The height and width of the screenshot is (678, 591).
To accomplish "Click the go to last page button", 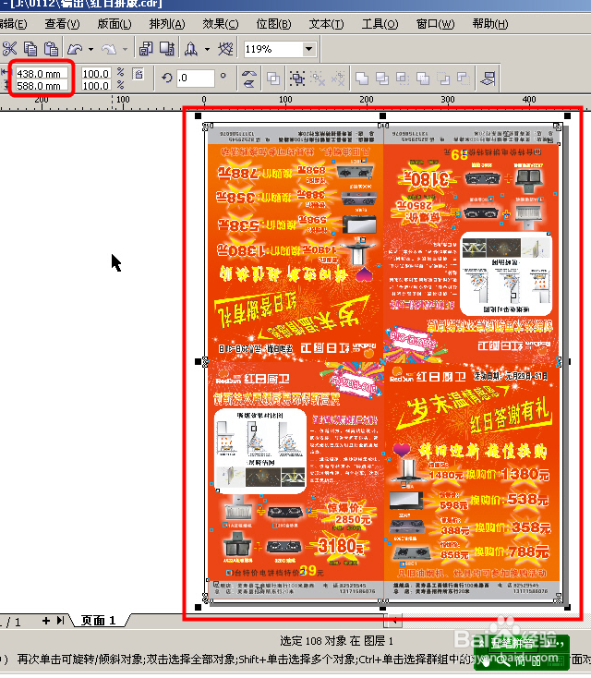I will (x=60, y=621).
